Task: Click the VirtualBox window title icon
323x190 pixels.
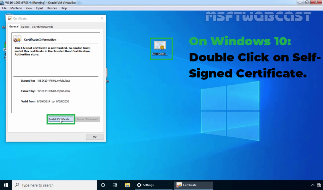Action: click(2, 3)
